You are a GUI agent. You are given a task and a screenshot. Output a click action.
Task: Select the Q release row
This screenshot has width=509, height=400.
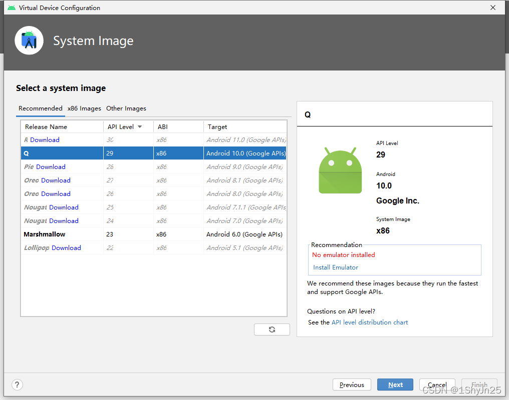[153, 153]
